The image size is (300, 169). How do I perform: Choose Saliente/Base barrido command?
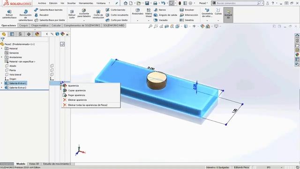[49, 10]
